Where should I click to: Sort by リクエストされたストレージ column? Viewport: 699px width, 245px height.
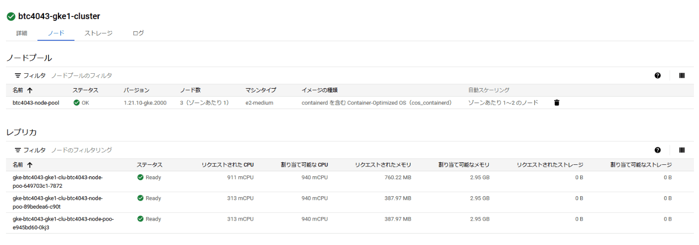point(550,165)
